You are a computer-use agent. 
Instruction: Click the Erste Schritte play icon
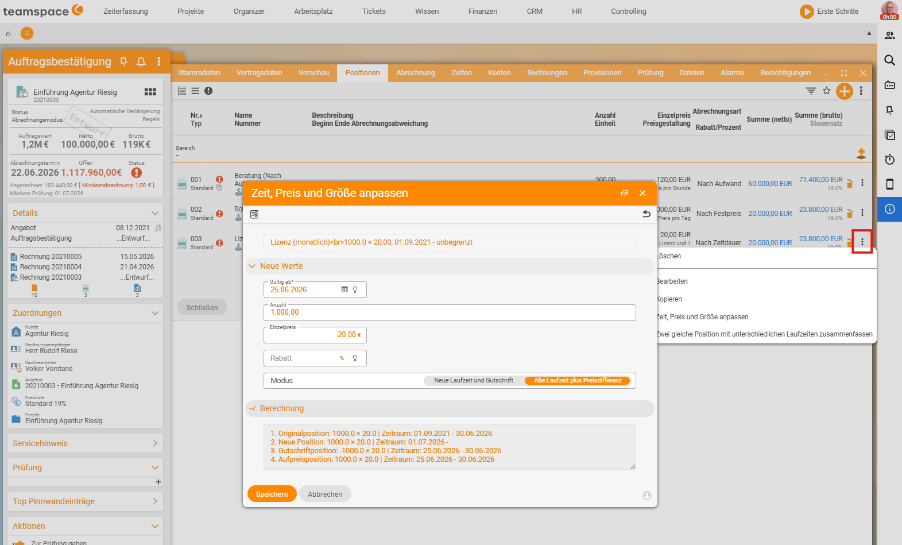tap(807, 11)
